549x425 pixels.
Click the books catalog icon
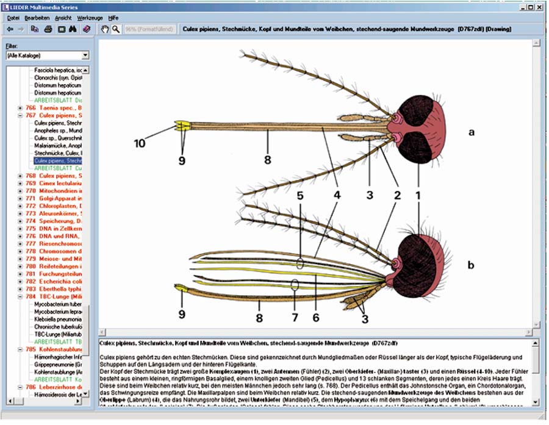point(87,29)
